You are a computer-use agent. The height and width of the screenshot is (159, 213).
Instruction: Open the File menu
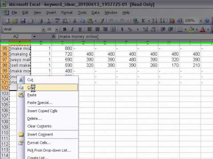pos(14,13)
